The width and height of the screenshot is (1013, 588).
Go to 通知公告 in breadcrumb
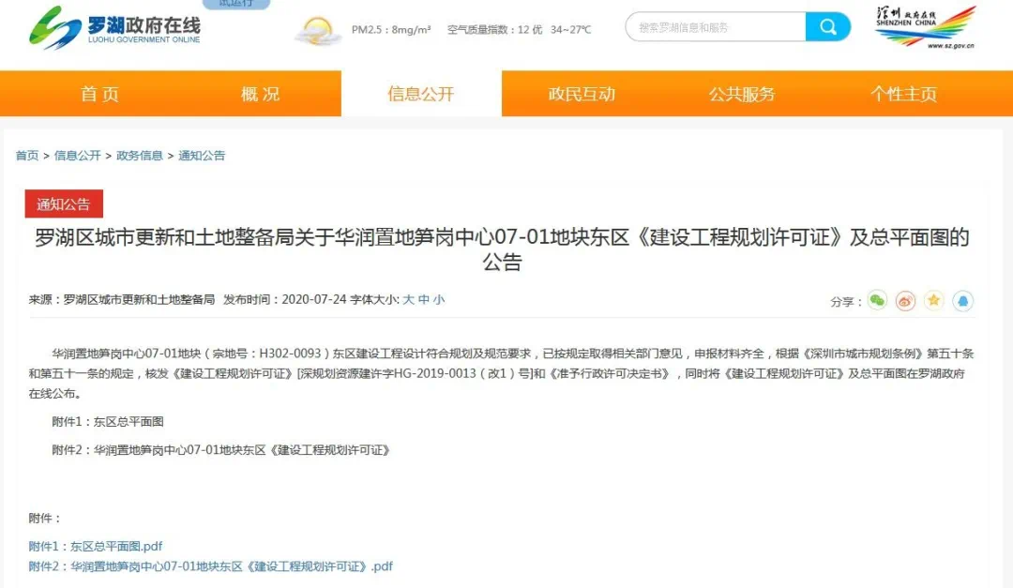[202, 156]
